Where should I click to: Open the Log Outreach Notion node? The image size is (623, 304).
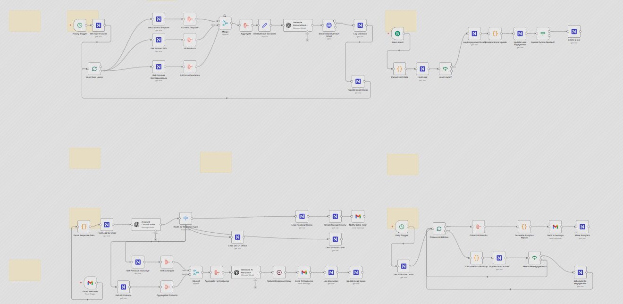click(360, 25)
